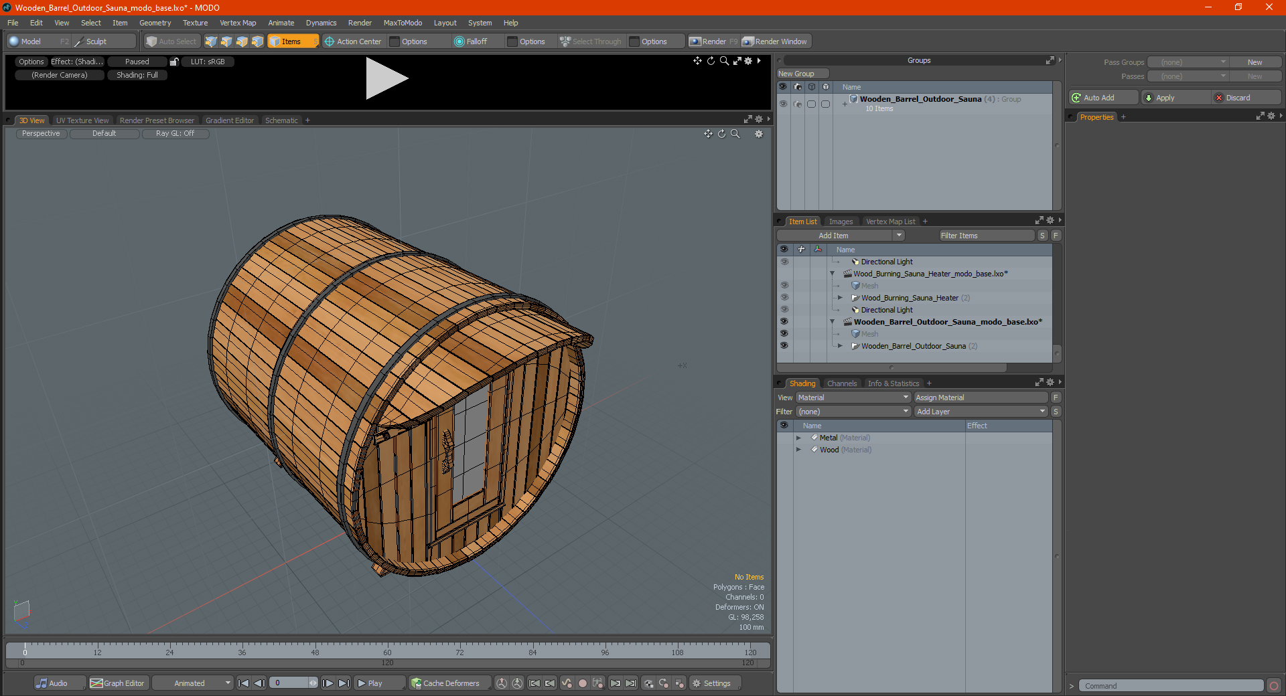
Task: Maximize the Groups panel icon
Action: point(1050,60)
